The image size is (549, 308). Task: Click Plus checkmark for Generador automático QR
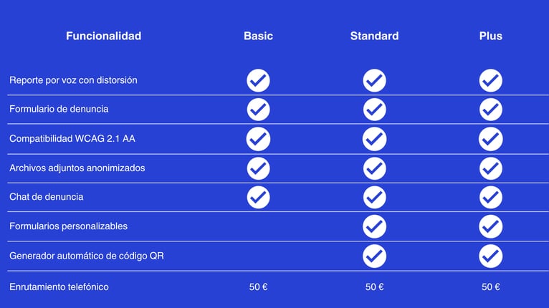coord(490,256)
